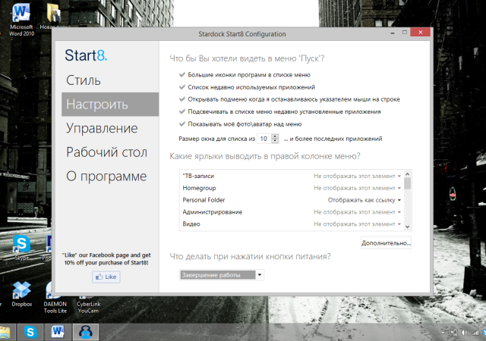
Task: Decrease the list size spinner value
Action: (275, 141)
